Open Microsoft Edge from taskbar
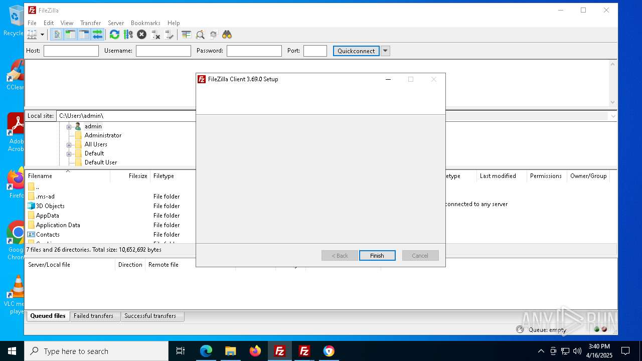Image resolution: width=642 pixels, height=361 pixels. click(206, 351)
